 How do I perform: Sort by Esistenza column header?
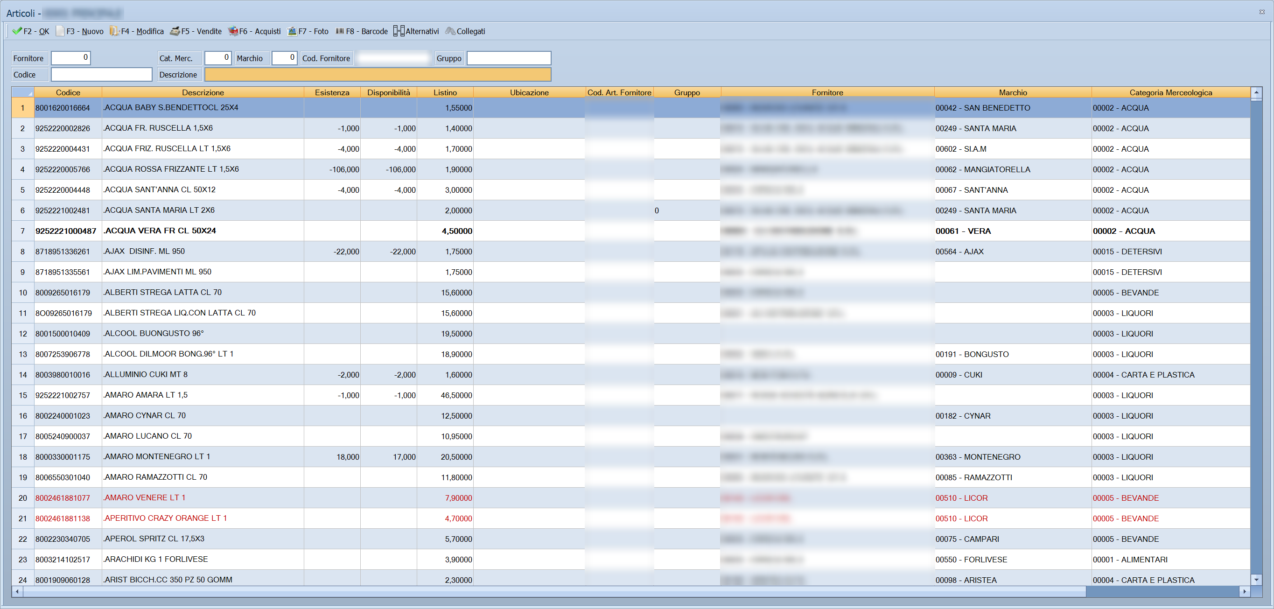click(x=332, y=92)
